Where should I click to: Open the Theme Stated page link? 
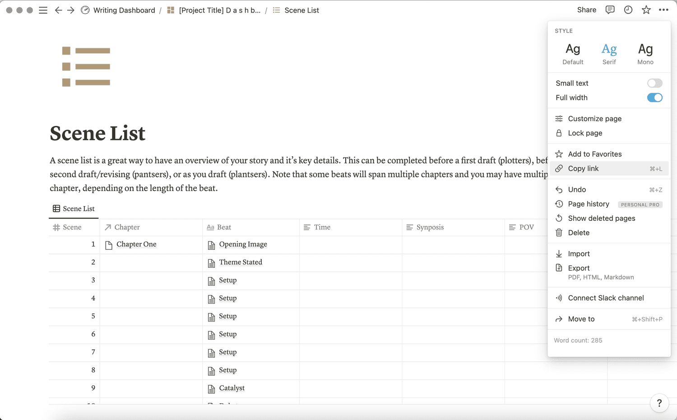(x=241, y=262)
